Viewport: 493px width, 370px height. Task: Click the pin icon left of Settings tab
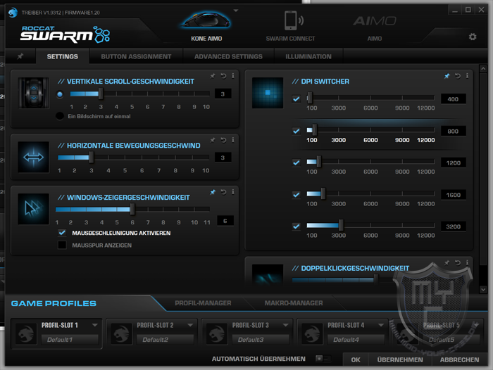click(20, 56)
